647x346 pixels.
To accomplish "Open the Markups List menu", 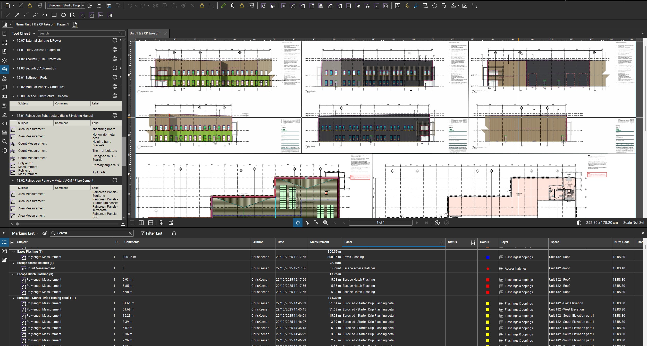I will 25,233.
